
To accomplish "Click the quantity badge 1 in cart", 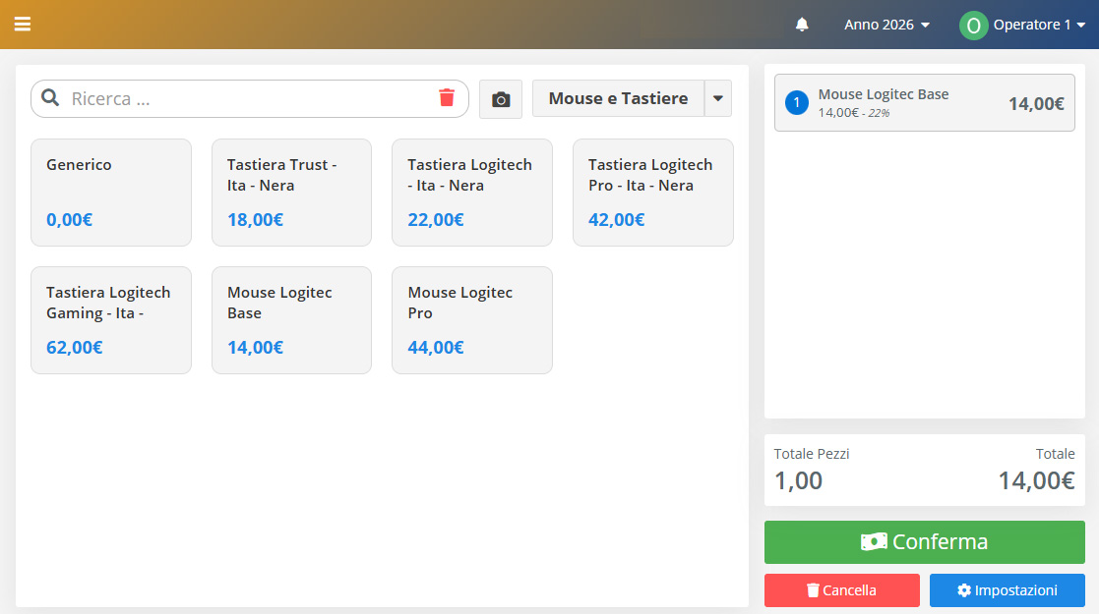I will (x=796, y=103).
